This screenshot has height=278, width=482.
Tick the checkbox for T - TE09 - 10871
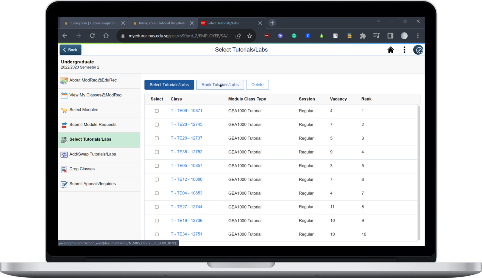point(157,111)
